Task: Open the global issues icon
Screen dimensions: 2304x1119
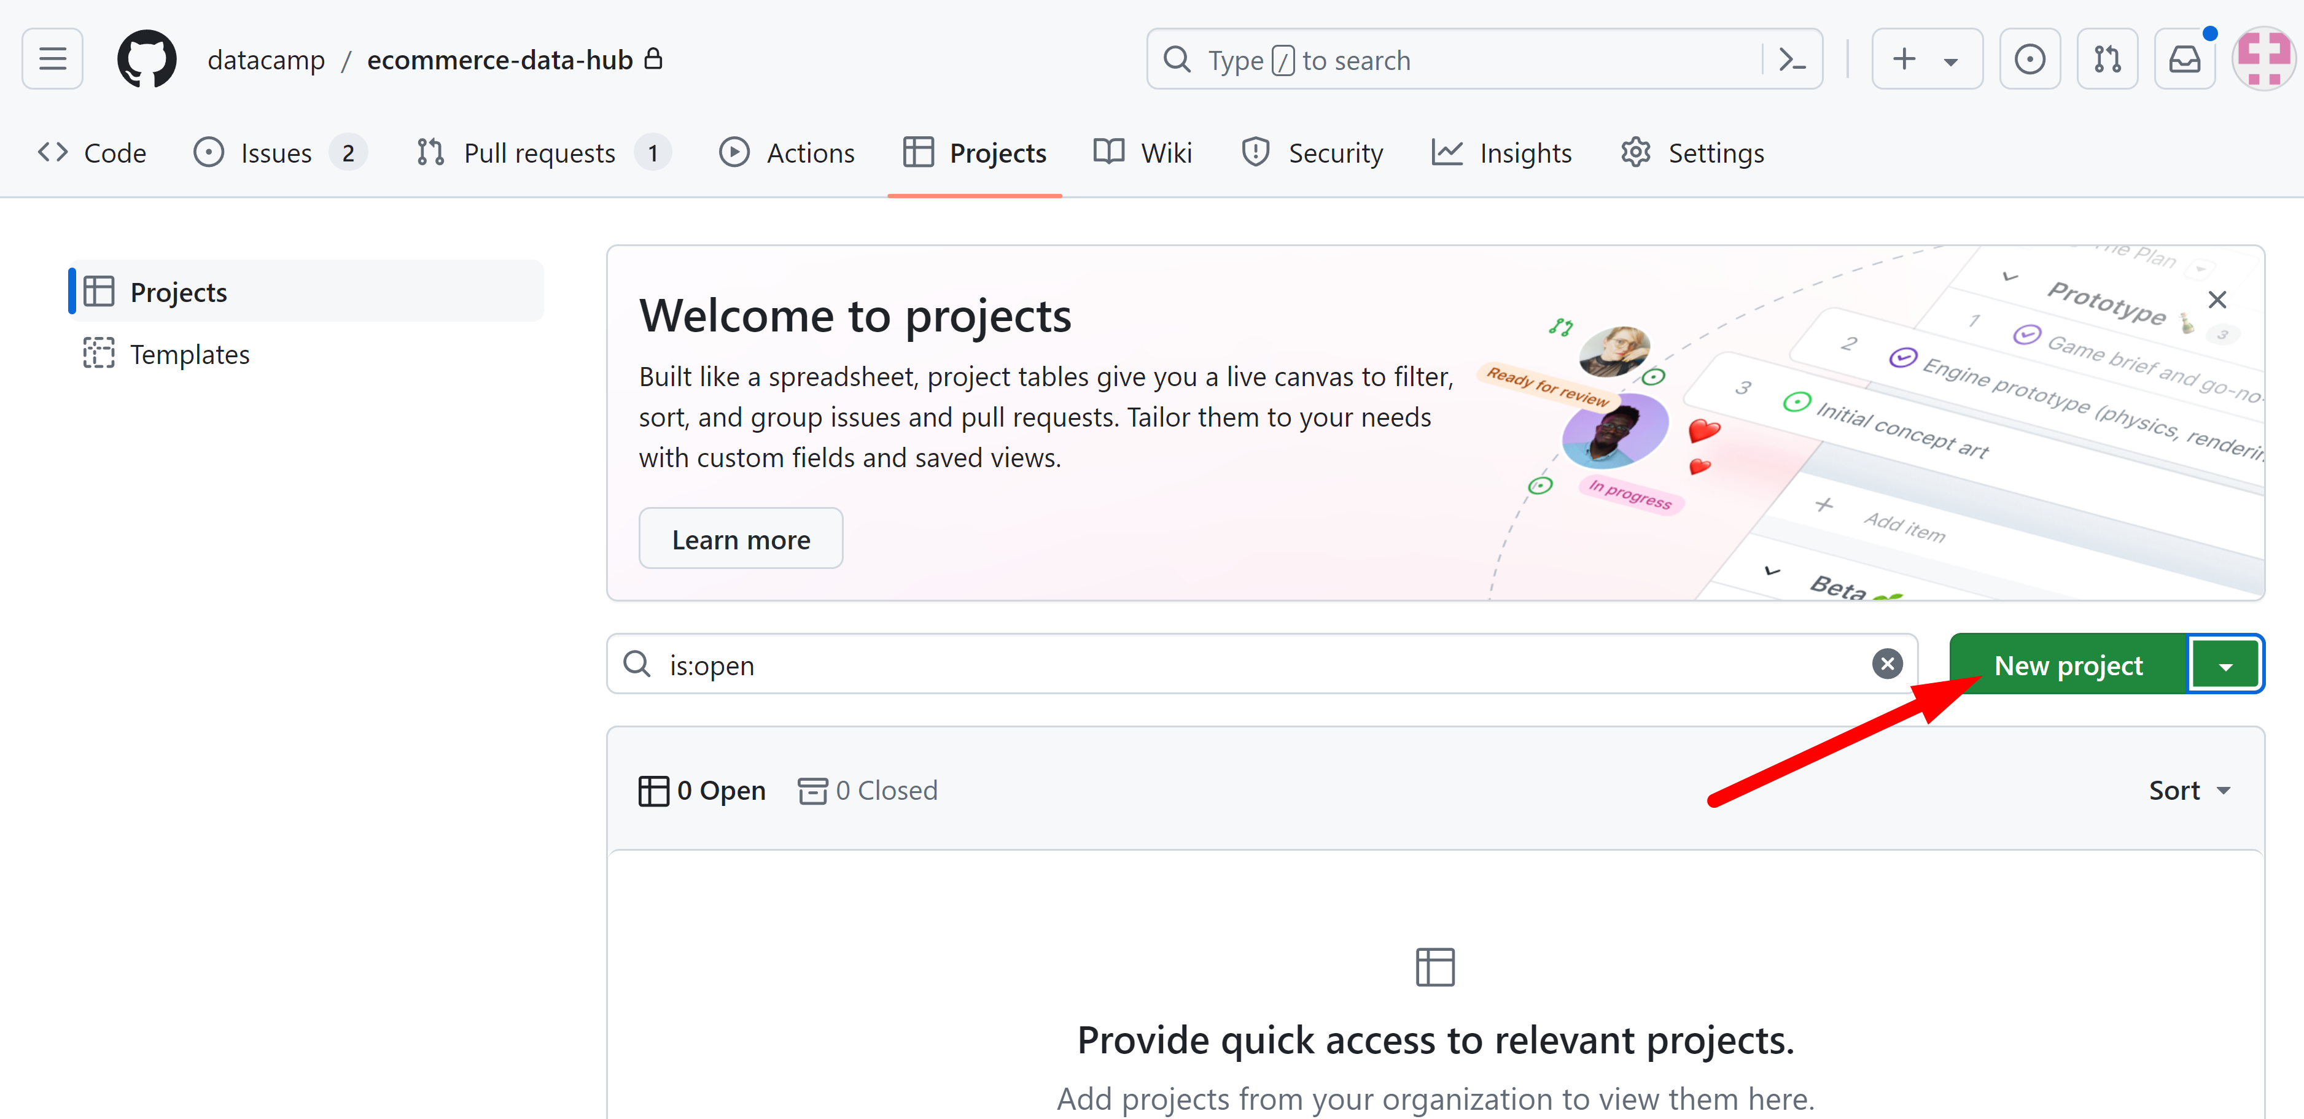Action: (2030, 59)
